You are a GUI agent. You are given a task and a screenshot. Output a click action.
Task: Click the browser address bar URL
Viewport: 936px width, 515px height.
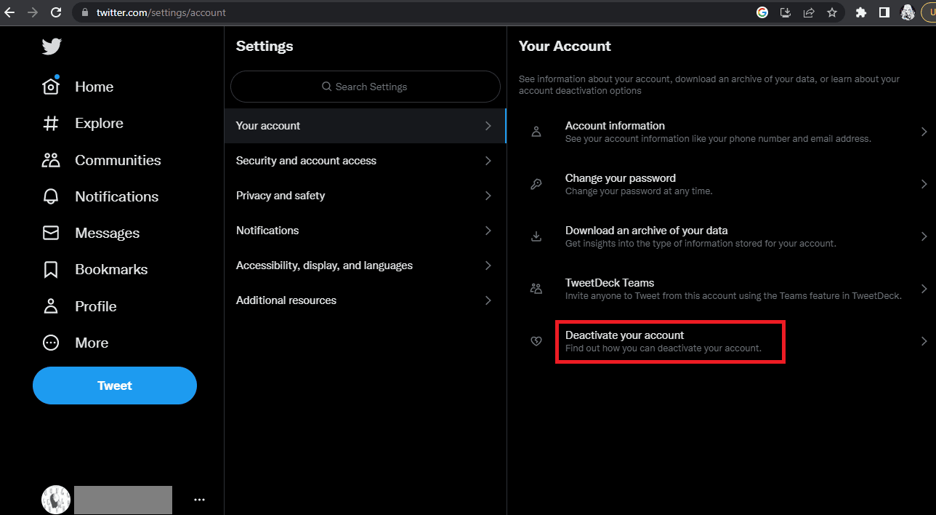[x=161, y=12]
